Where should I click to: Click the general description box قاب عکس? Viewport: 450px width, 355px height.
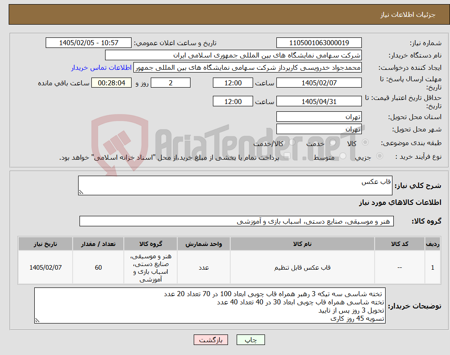(235, 186)
